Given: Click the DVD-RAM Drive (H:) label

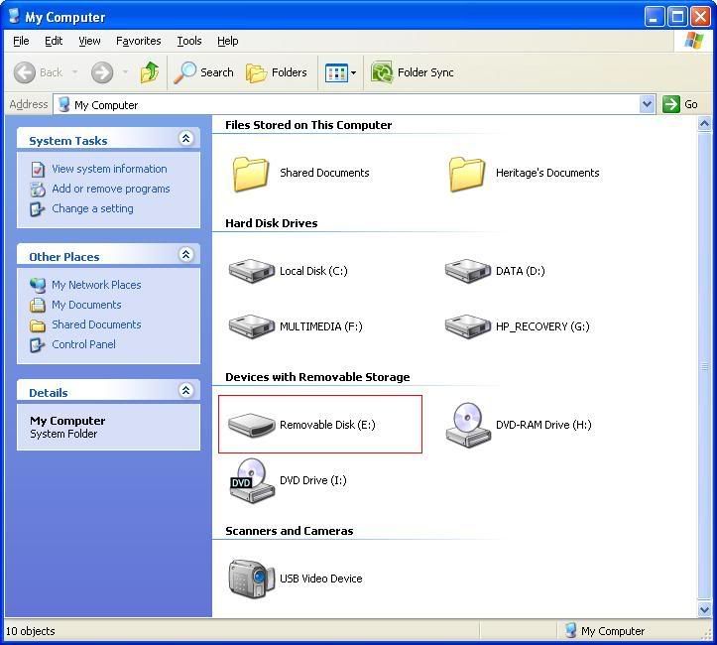Looking at the screenshot, I should click(x=543, y=425).
